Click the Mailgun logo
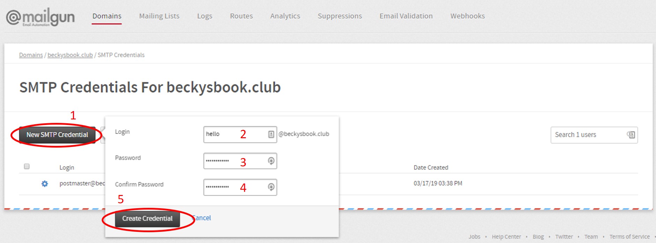Screen dimensions: 656x243 click(41, 17)
